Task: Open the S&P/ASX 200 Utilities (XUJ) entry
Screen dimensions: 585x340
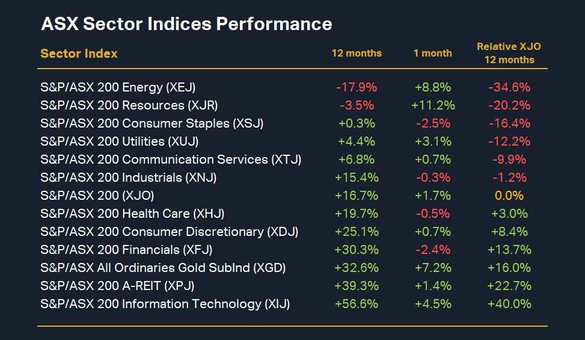Action: coord(119,141)
